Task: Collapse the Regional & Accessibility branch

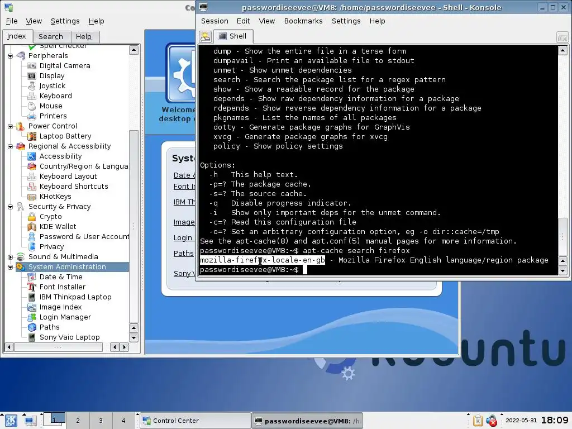Action: pyautogui.click(x=10, y=146)
